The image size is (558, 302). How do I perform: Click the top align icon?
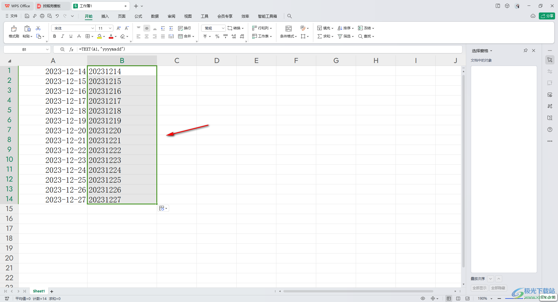(139, 28)
